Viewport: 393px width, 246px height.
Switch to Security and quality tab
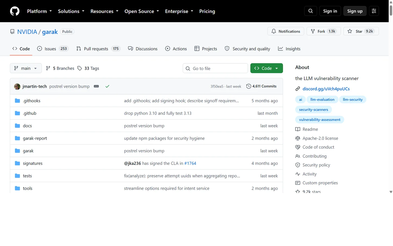[x=247, y=49]
